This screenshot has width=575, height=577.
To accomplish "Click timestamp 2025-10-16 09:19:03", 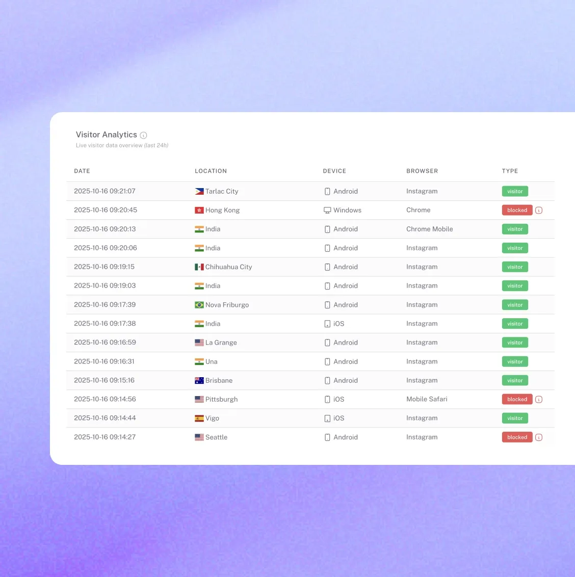I will tap(105, 285).
